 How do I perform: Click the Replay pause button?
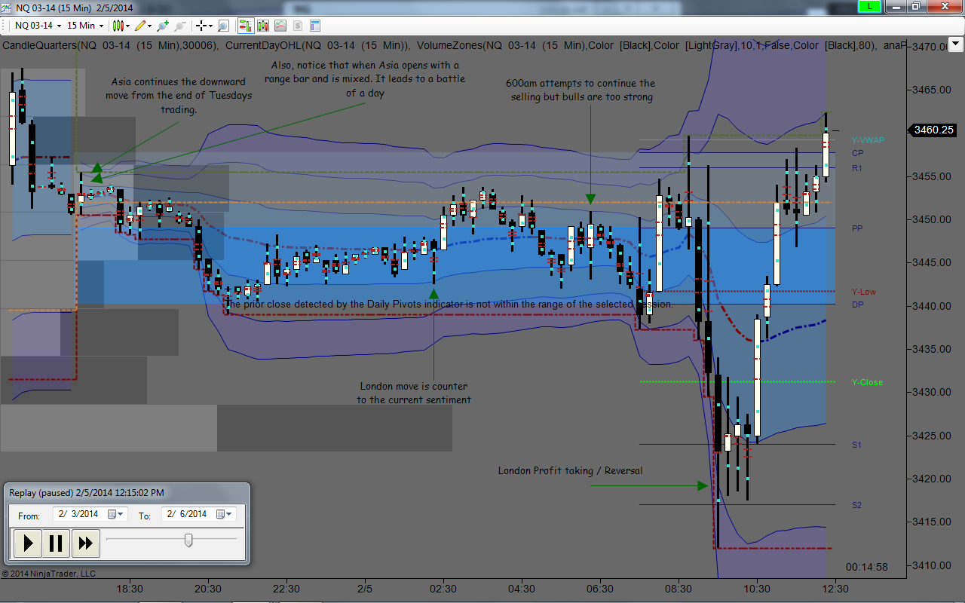click(57, 543)
